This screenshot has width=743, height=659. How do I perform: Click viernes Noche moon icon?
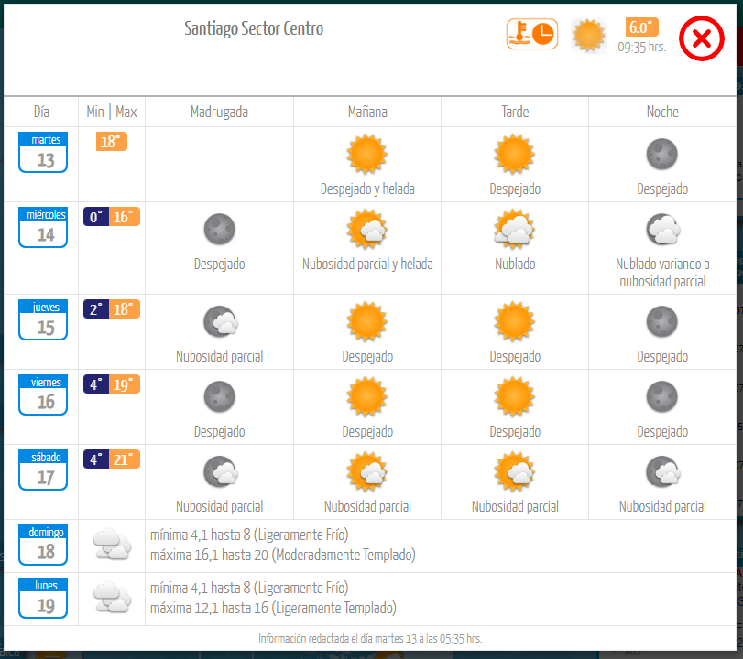[662, 396]
